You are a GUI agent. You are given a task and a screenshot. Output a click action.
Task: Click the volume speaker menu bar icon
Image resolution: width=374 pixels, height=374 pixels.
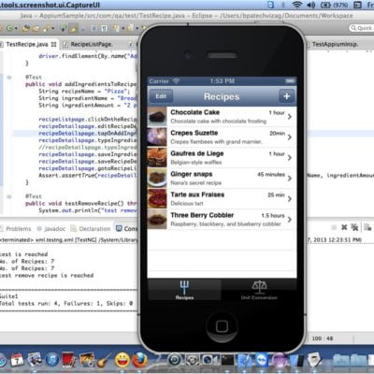tap(310, 5)
